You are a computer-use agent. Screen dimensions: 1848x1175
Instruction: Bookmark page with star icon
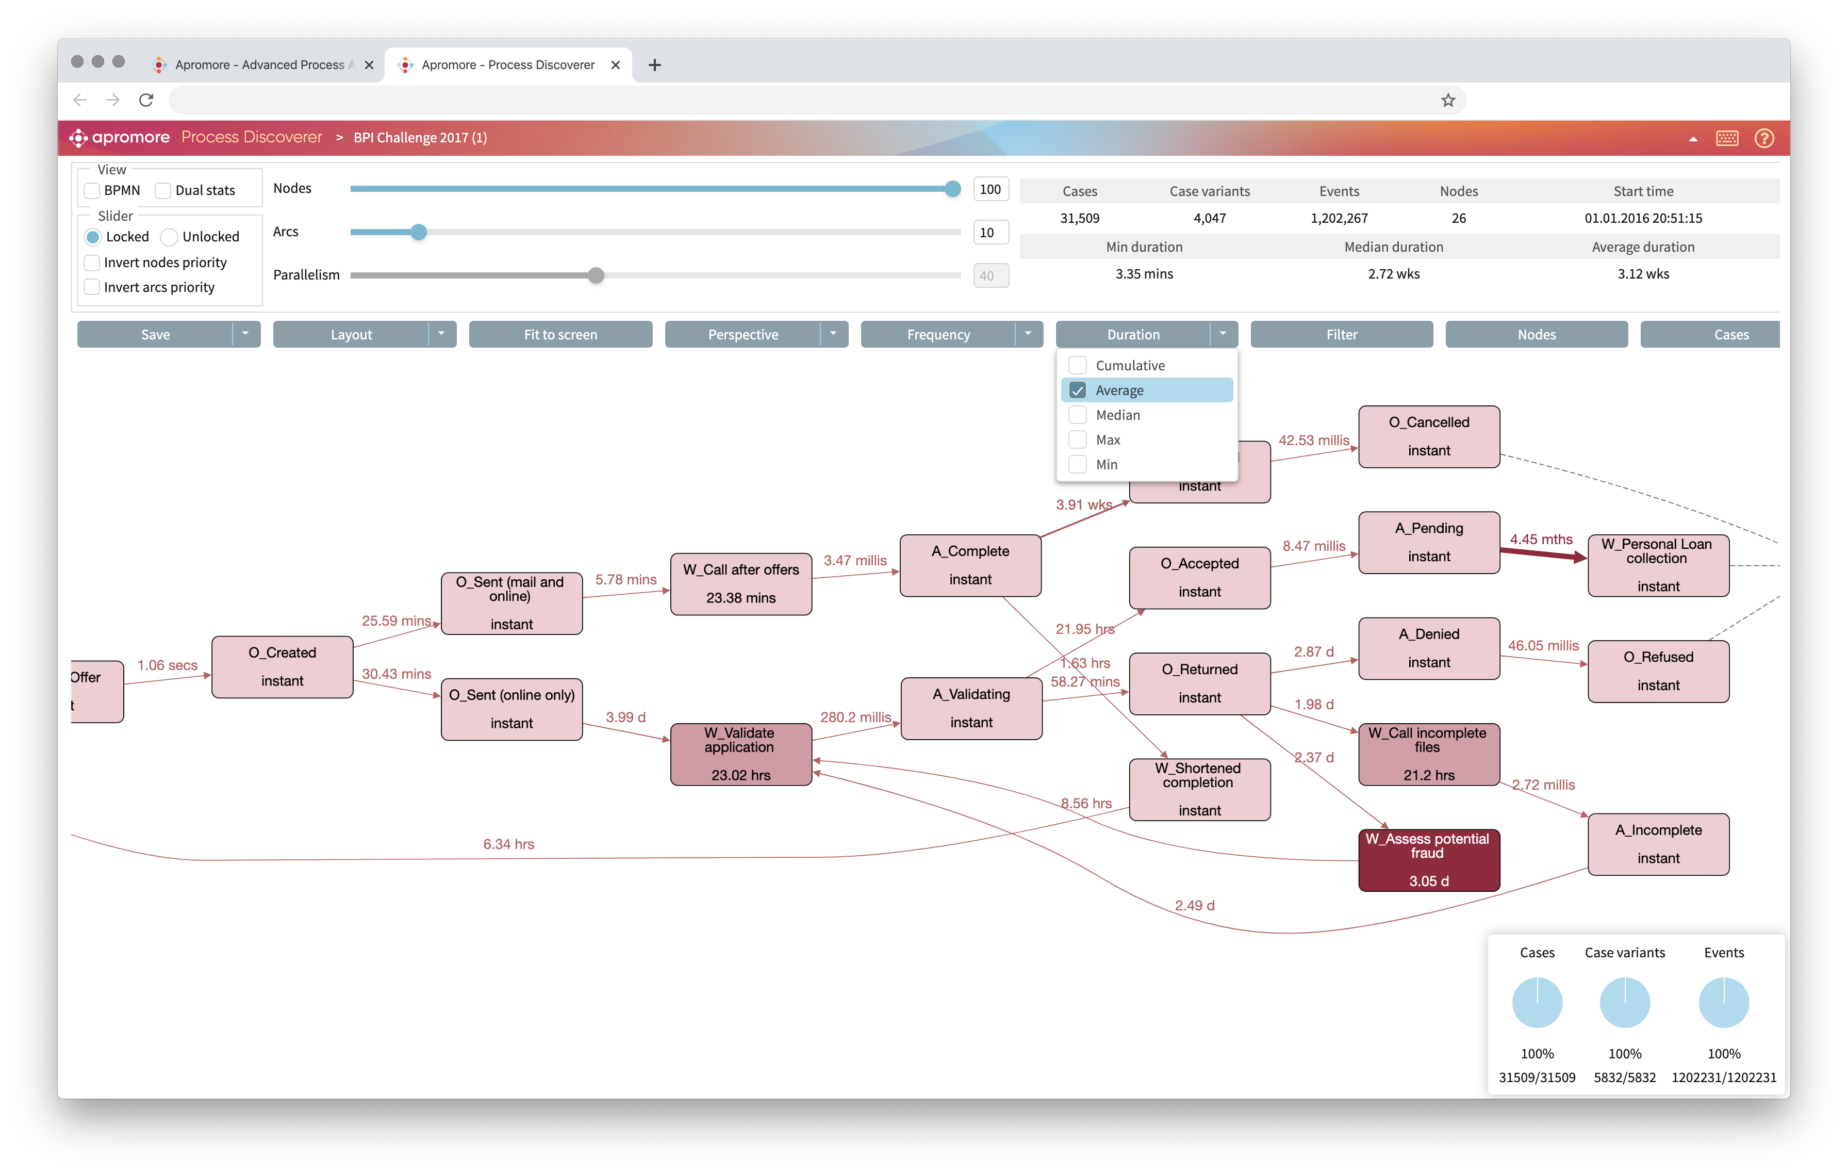(1447, 100)
